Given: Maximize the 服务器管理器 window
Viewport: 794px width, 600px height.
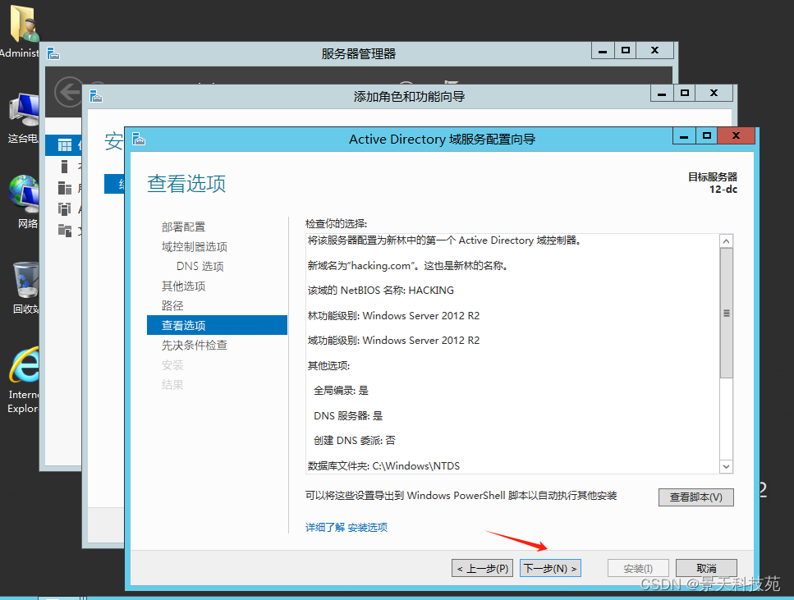Looking at the screenshot, I should click(626, 51).
